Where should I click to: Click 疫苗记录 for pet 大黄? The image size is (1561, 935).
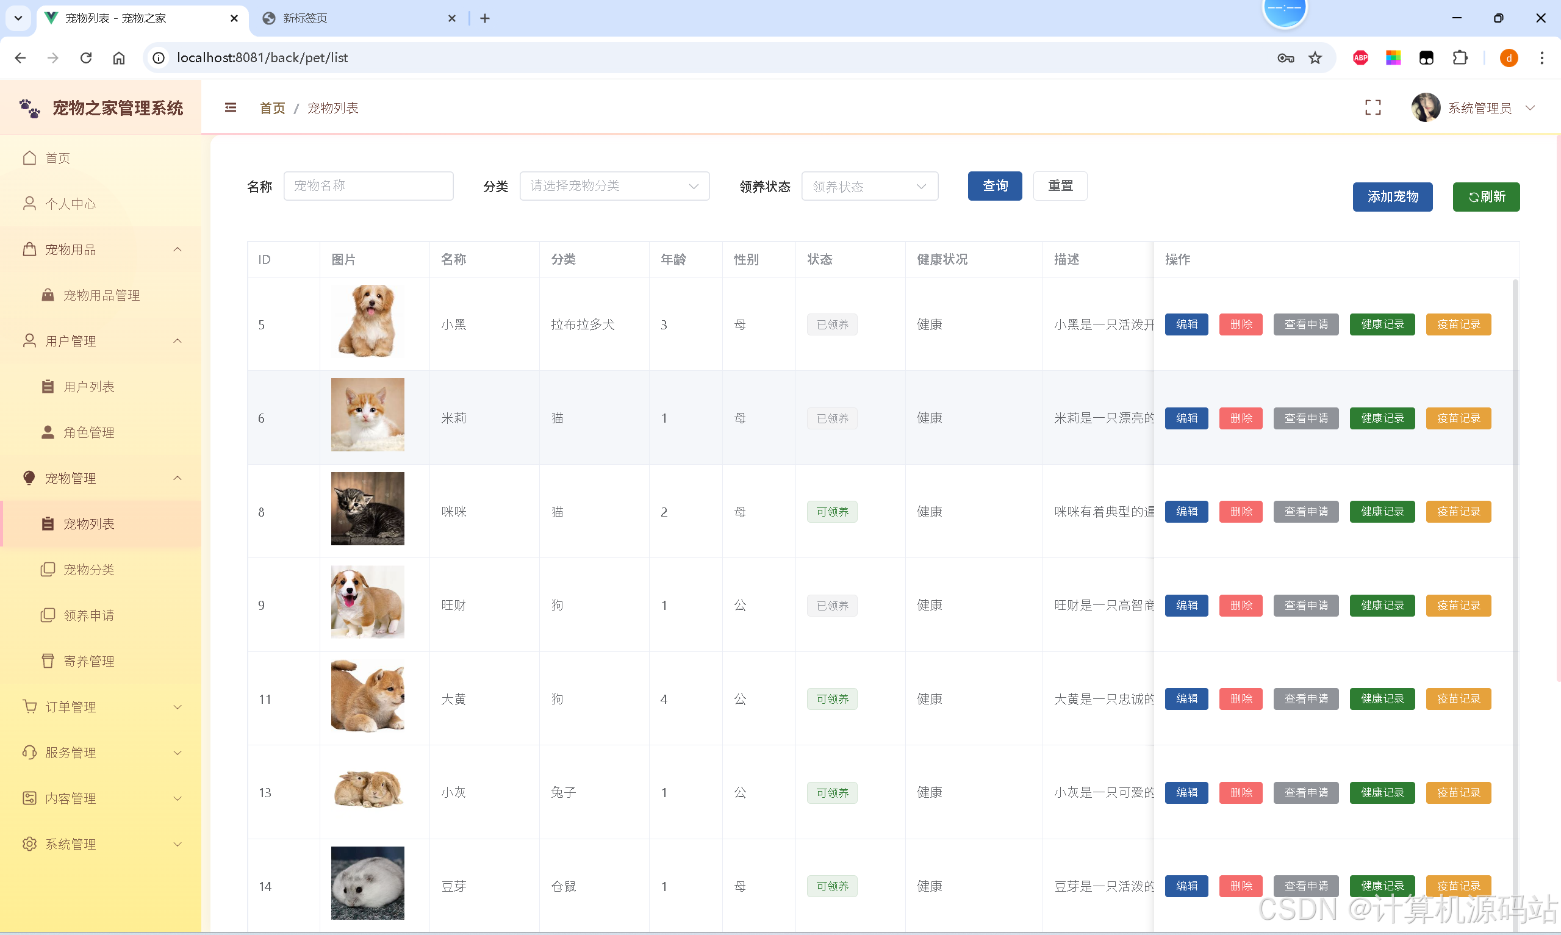(x=1459, y=699)
